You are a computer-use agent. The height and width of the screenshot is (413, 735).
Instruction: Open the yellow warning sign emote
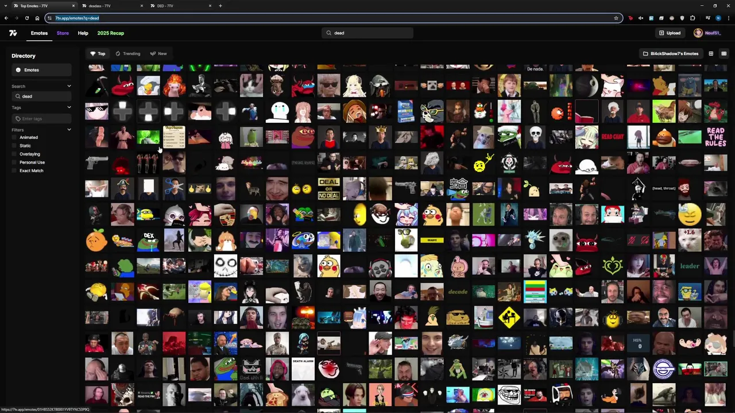point(509,318)
